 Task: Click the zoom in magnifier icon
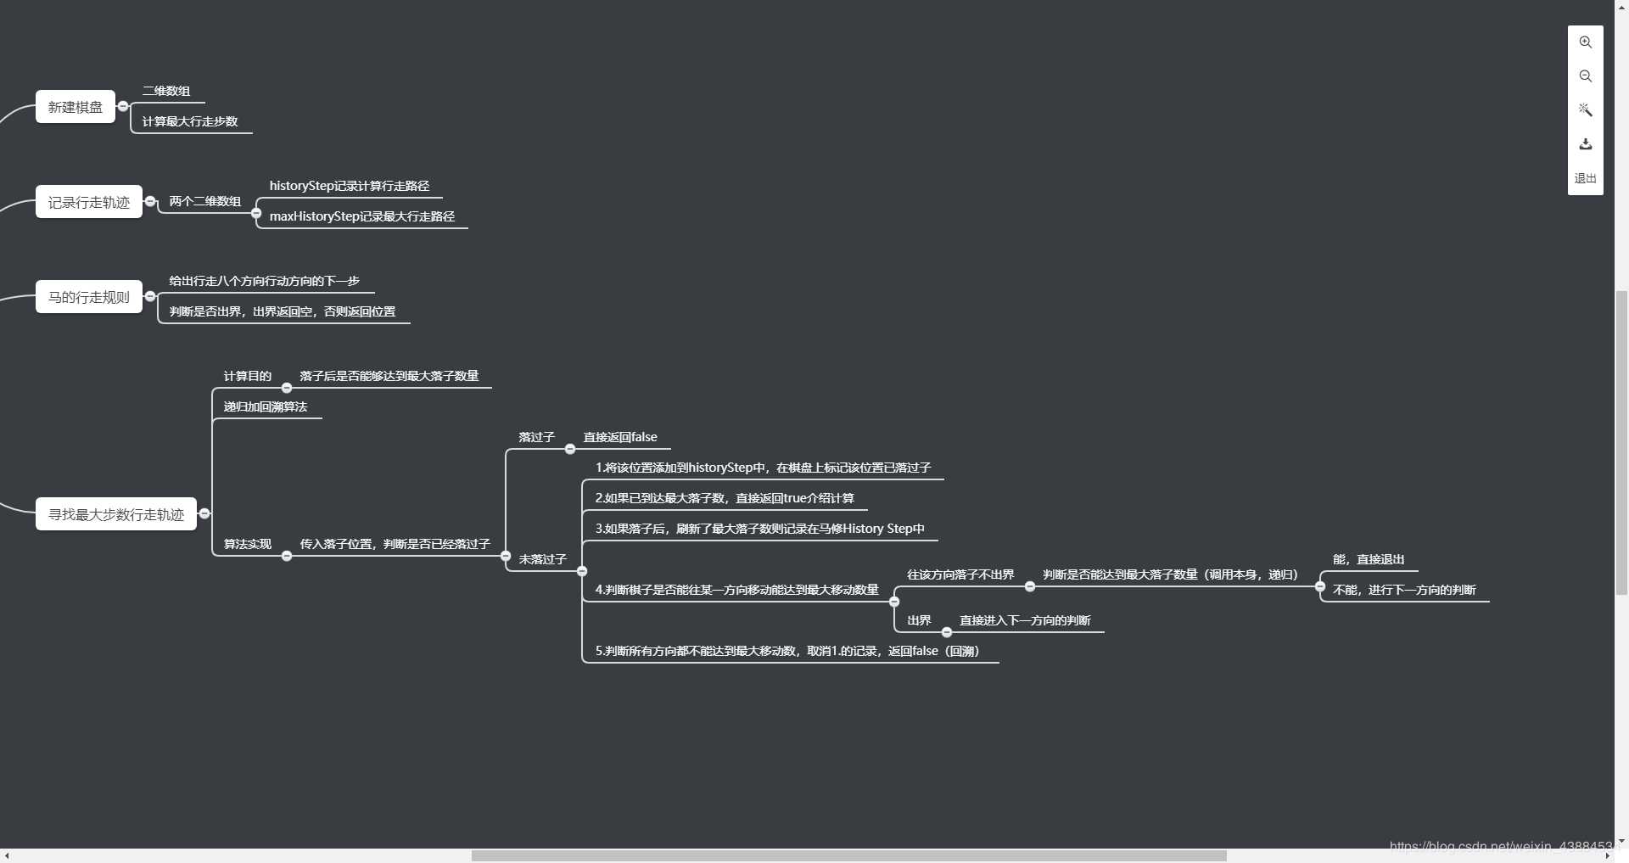[1585, 42]
